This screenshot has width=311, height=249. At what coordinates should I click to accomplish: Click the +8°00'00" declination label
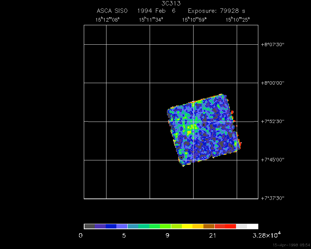click(x=273, y=83)
